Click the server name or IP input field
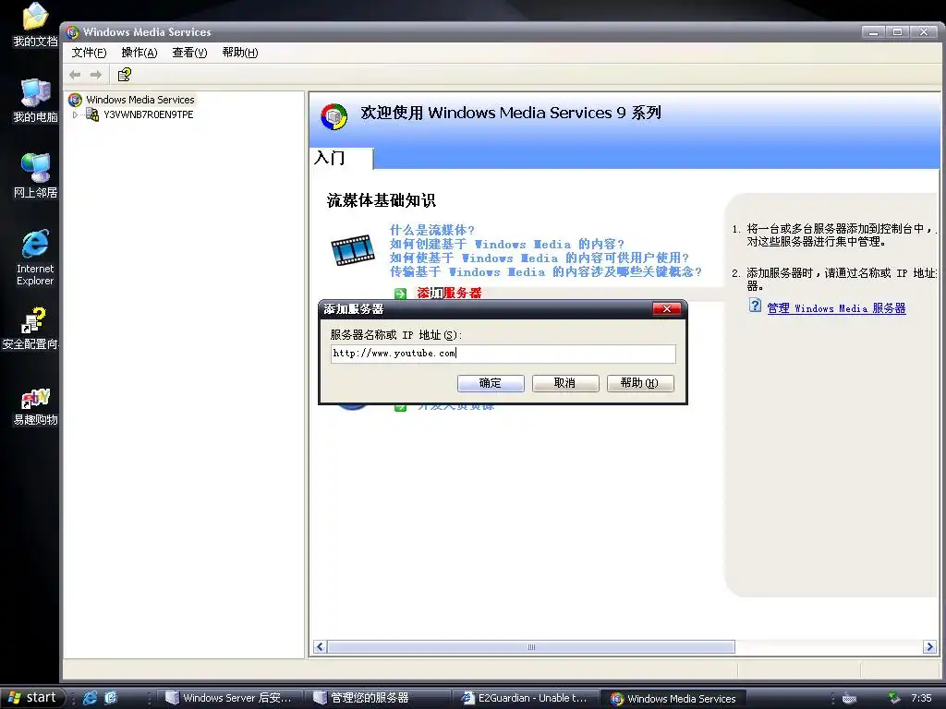The width and height of the screenshot is (946, 709). click(x=503, y=354)
